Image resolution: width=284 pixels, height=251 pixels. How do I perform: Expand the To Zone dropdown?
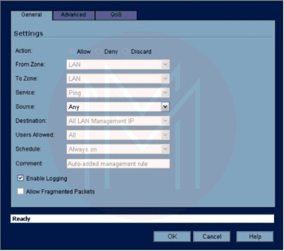pos(165,79)
